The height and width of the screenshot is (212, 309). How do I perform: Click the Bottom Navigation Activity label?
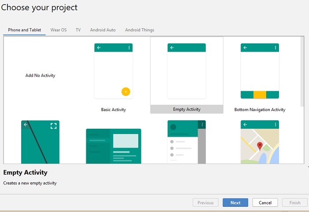pyautogui.click(x=260, y=110)
